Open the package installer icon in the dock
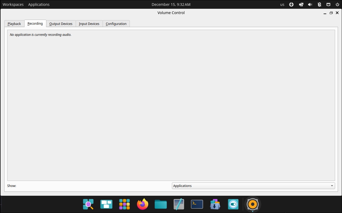The height and width of the screenshot is (213, 342). point(215,204)
